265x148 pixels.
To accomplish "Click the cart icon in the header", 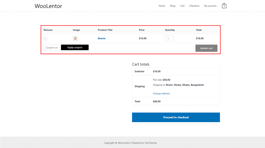I will pyautogui.click(x=224, y=6).
